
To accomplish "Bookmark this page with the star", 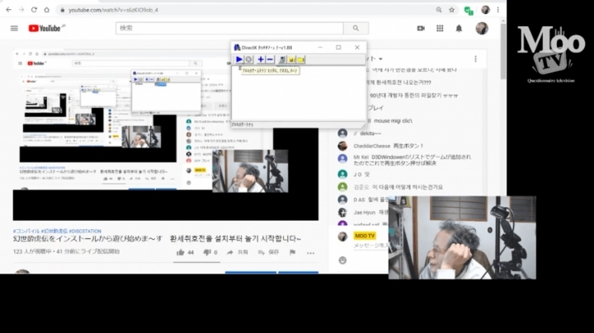I will coord(451,10).
